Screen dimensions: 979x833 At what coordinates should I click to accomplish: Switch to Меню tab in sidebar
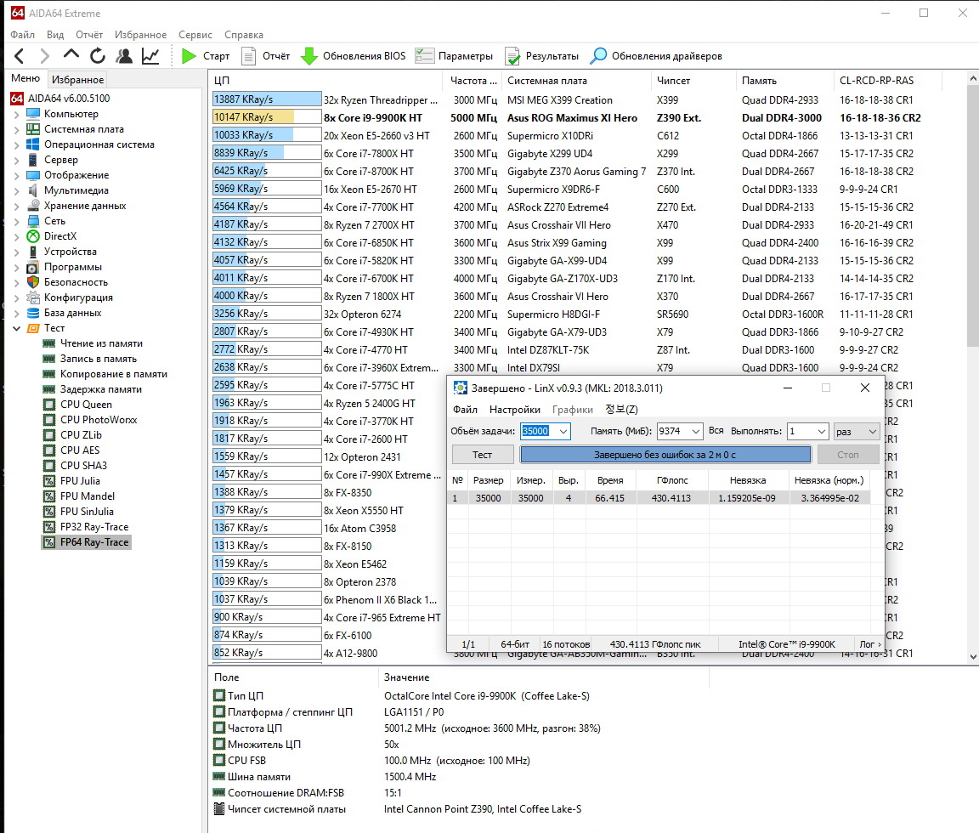click(25, 78)
